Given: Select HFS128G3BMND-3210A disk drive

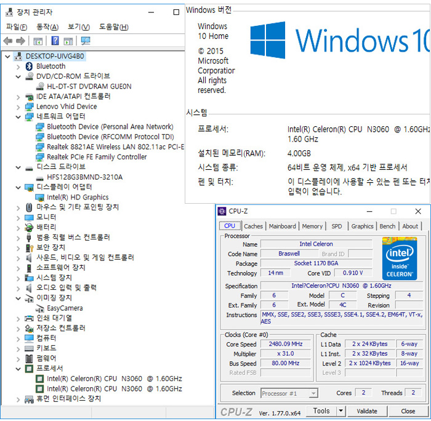Looking at the screenshot, I should coord(85,177).
